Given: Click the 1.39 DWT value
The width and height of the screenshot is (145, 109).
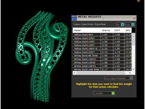Looking at the screenshot, I should point(117,69).
